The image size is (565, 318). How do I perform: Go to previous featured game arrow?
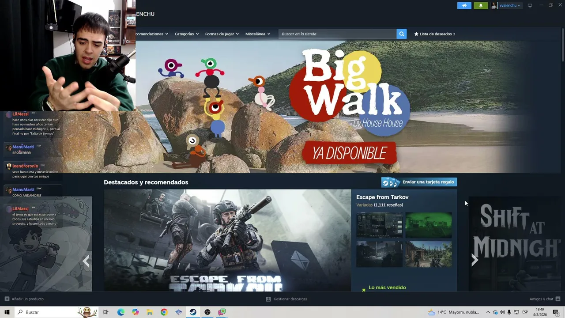pos(86,261)
